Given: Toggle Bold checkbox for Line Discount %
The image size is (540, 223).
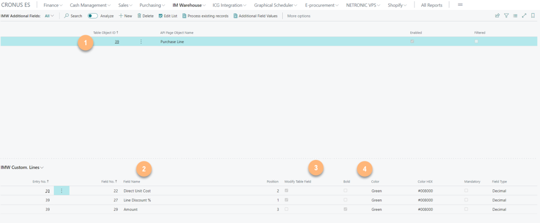Looking at the screenshot, I should click(345, 200).
